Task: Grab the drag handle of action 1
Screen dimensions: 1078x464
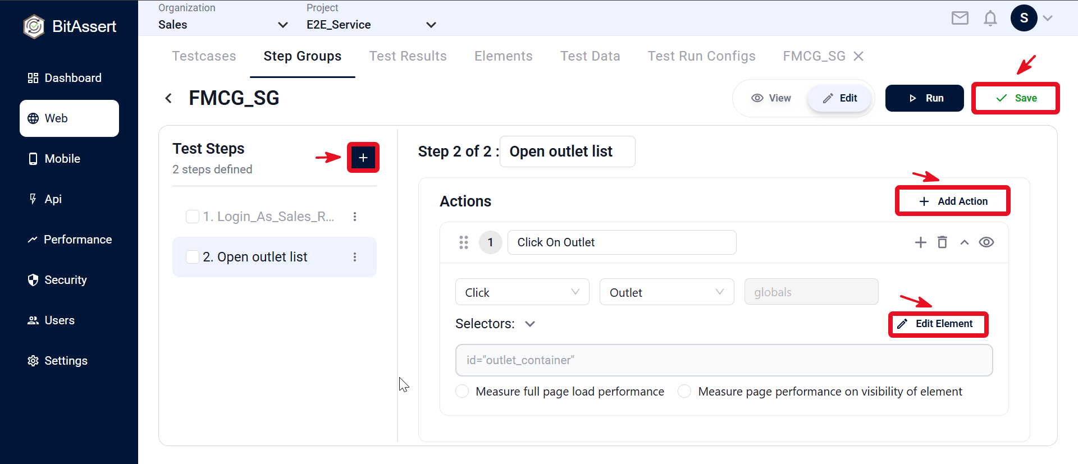Action: click(464, 242)
